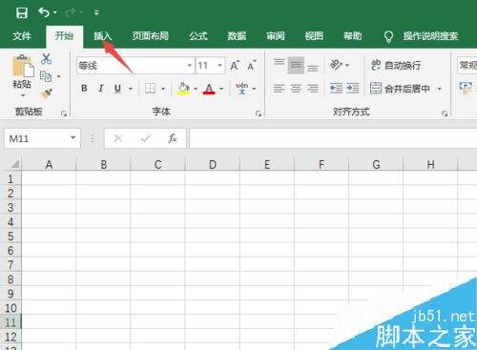Open the 帮助 ribbon tab
The width and height of the screenshot is (477, 350).
(352, 36)
